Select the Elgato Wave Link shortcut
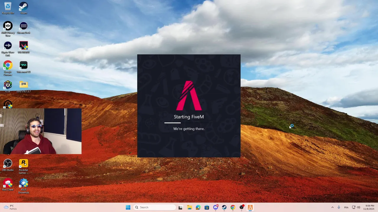The width and height of the screenshot is (378, 212). (8, 49)
